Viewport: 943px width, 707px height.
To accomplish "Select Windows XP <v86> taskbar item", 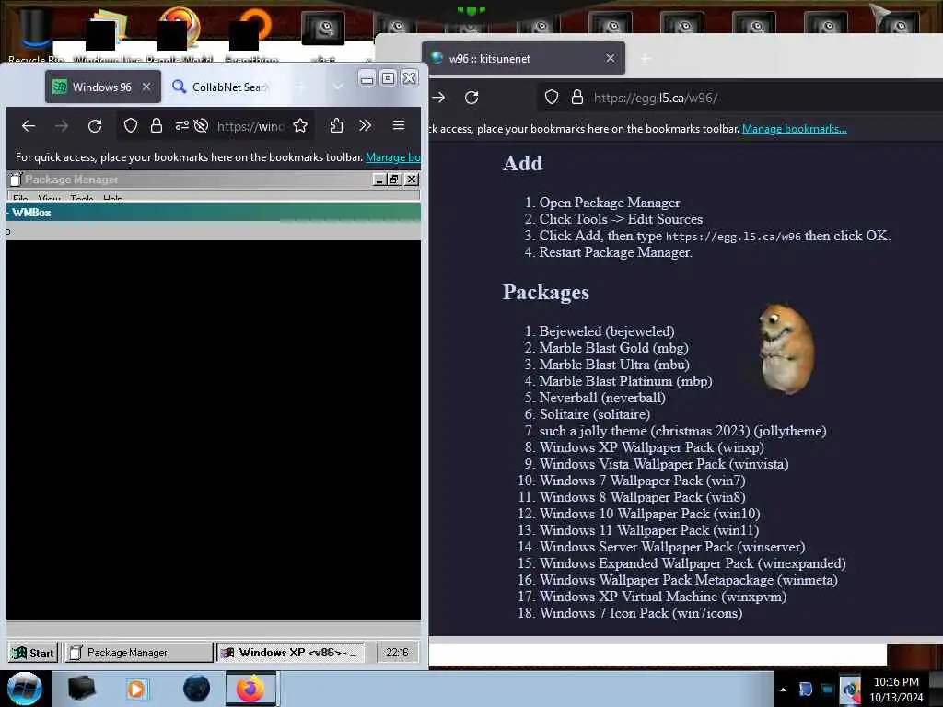I will point(290,653).
